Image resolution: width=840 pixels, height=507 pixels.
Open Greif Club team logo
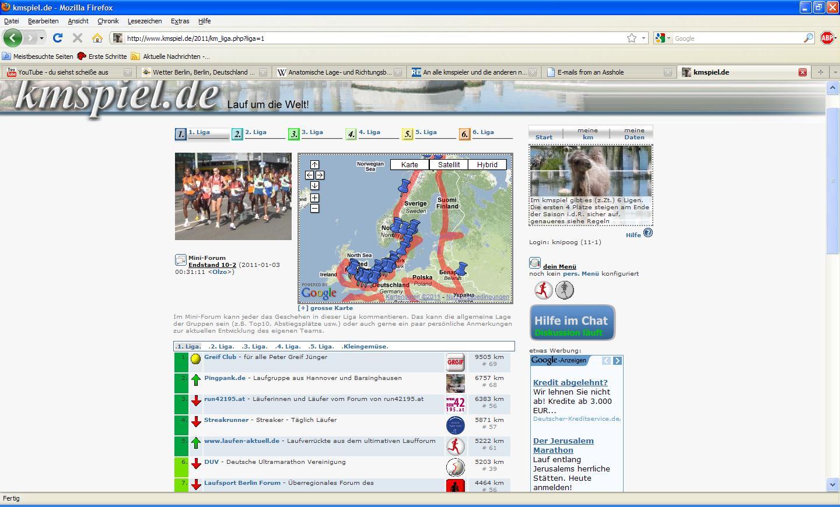455,362
